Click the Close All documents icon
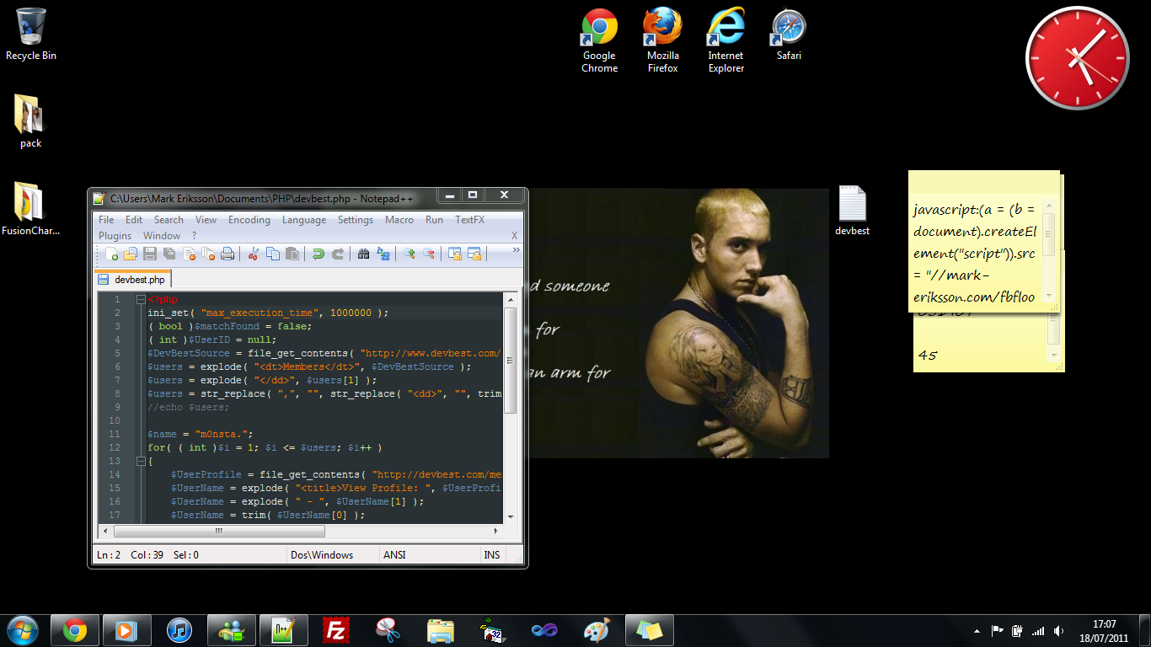 208,254
